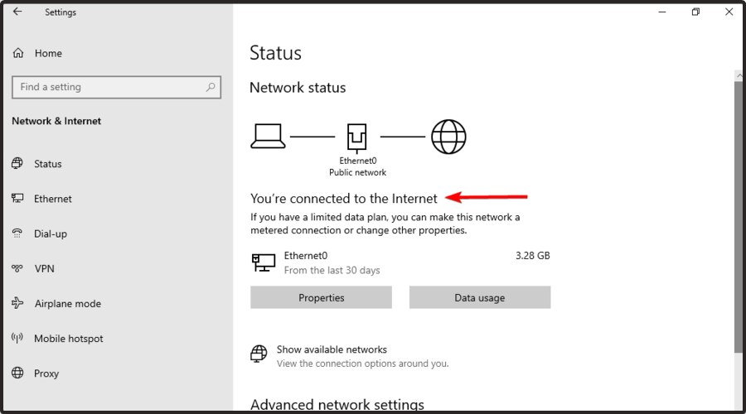Go to the VPN settings section
This screenshot has width=746, height=414.
[x=44, y=268]
